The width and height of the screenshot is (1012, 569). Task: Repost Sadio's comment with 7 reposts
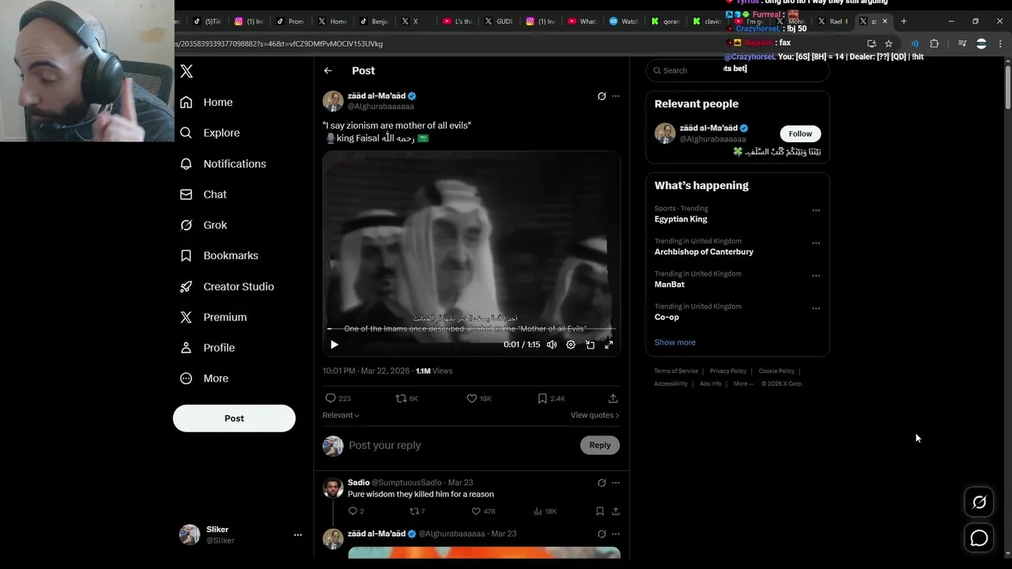pyautogui.click(x=417, y=511)
